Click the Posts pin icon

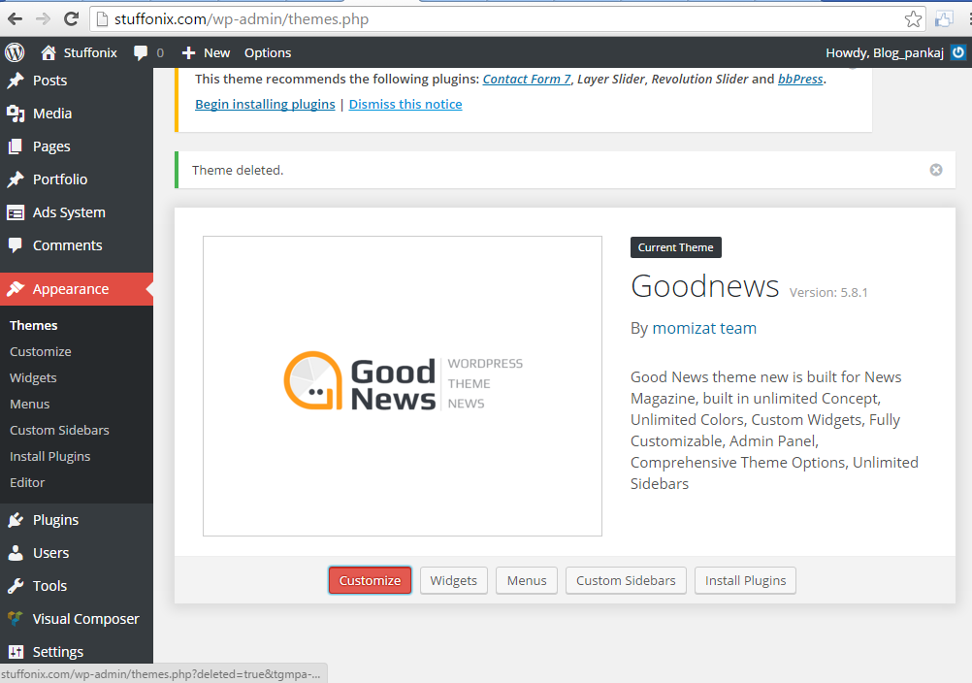tap(16, 81)
